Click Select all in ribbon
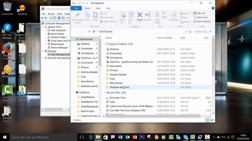Image resolution: width=252 pixels, height=141 pixels. point(199,13)
